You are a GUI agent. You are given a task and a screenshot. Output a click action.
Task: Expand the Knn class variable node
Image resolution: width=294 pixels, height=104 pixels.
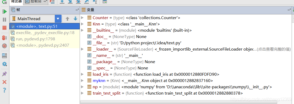click(x=82, y=24)
